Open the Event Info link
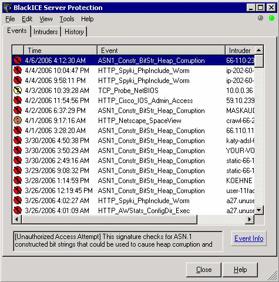This screenshot has width=279, height=282. coord(249,238)
